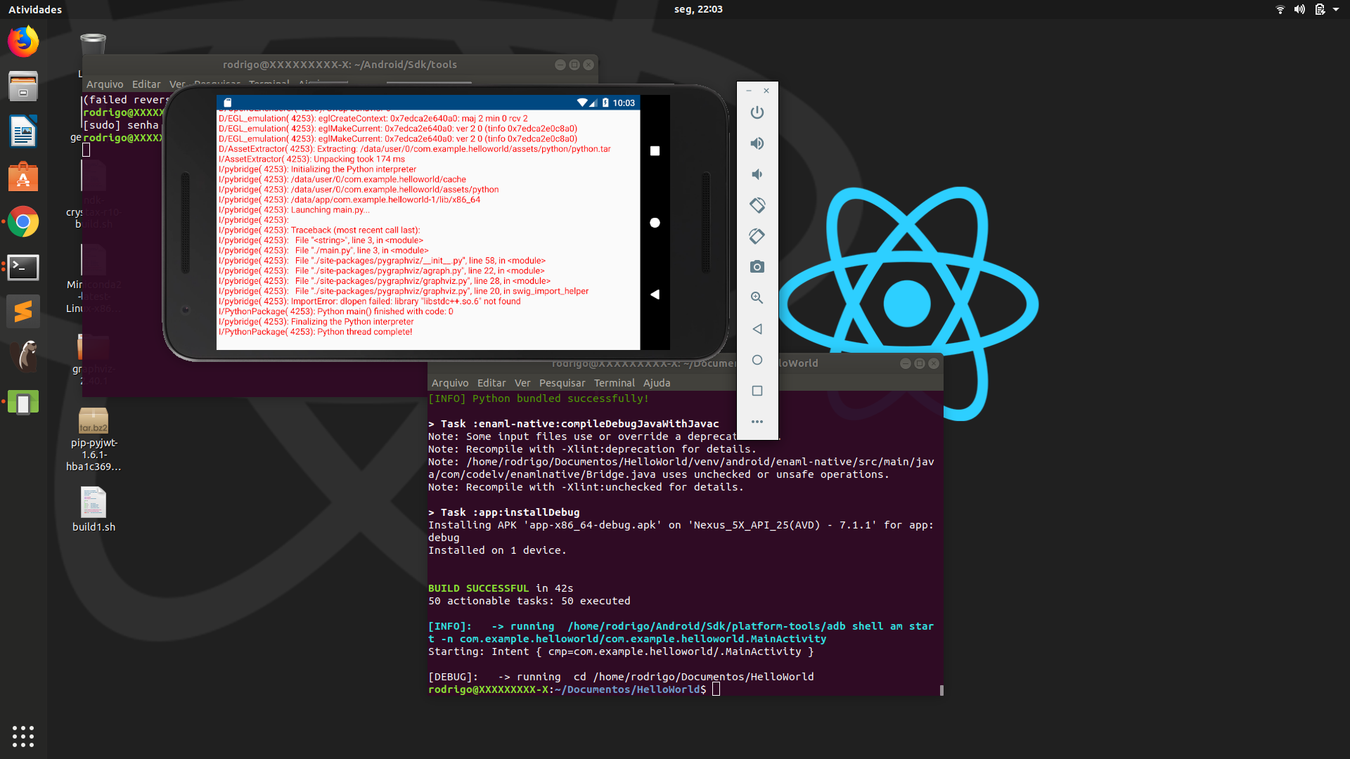Open system menu dropdown arrow in top bar
The height and width of the screenshot is (759, 1350).
1336,9
